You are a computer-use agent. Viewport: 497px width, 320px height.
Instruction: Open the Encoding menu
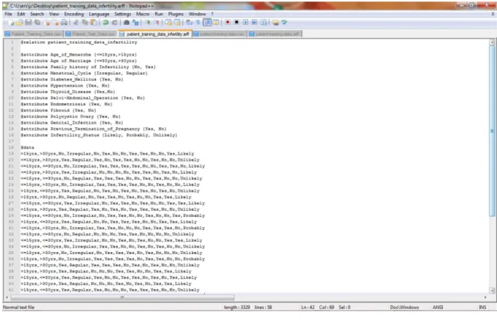[x=74, y=14]
